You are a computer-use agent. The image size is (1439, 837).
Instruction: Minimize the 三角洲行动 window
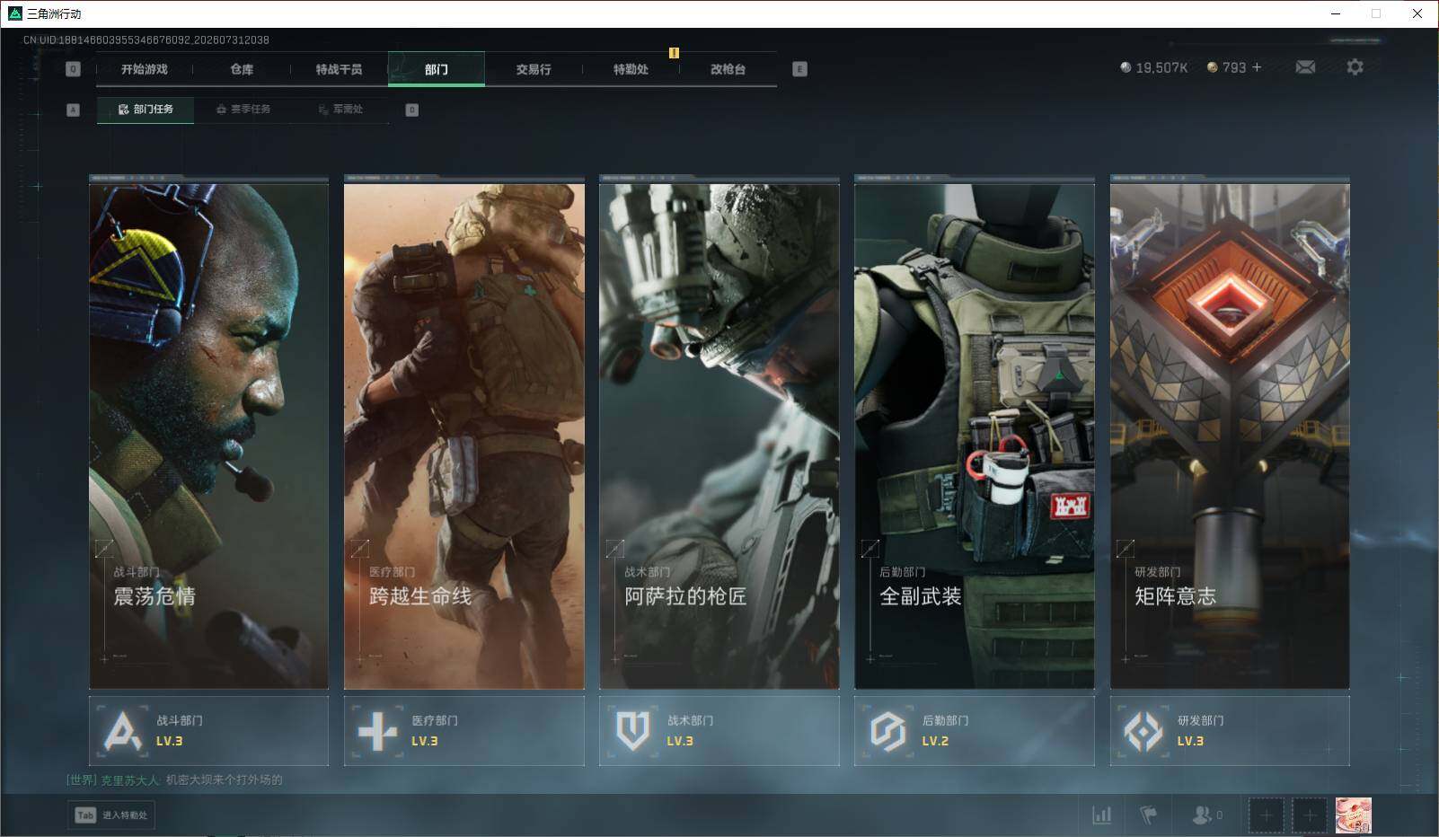click(x=1335, y=13)
